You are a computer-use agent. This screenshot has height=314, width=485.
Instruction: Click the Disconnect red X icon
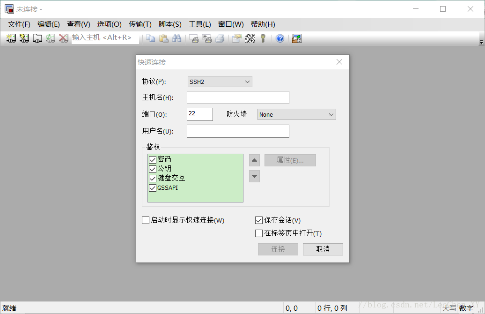tap(63, 38)
